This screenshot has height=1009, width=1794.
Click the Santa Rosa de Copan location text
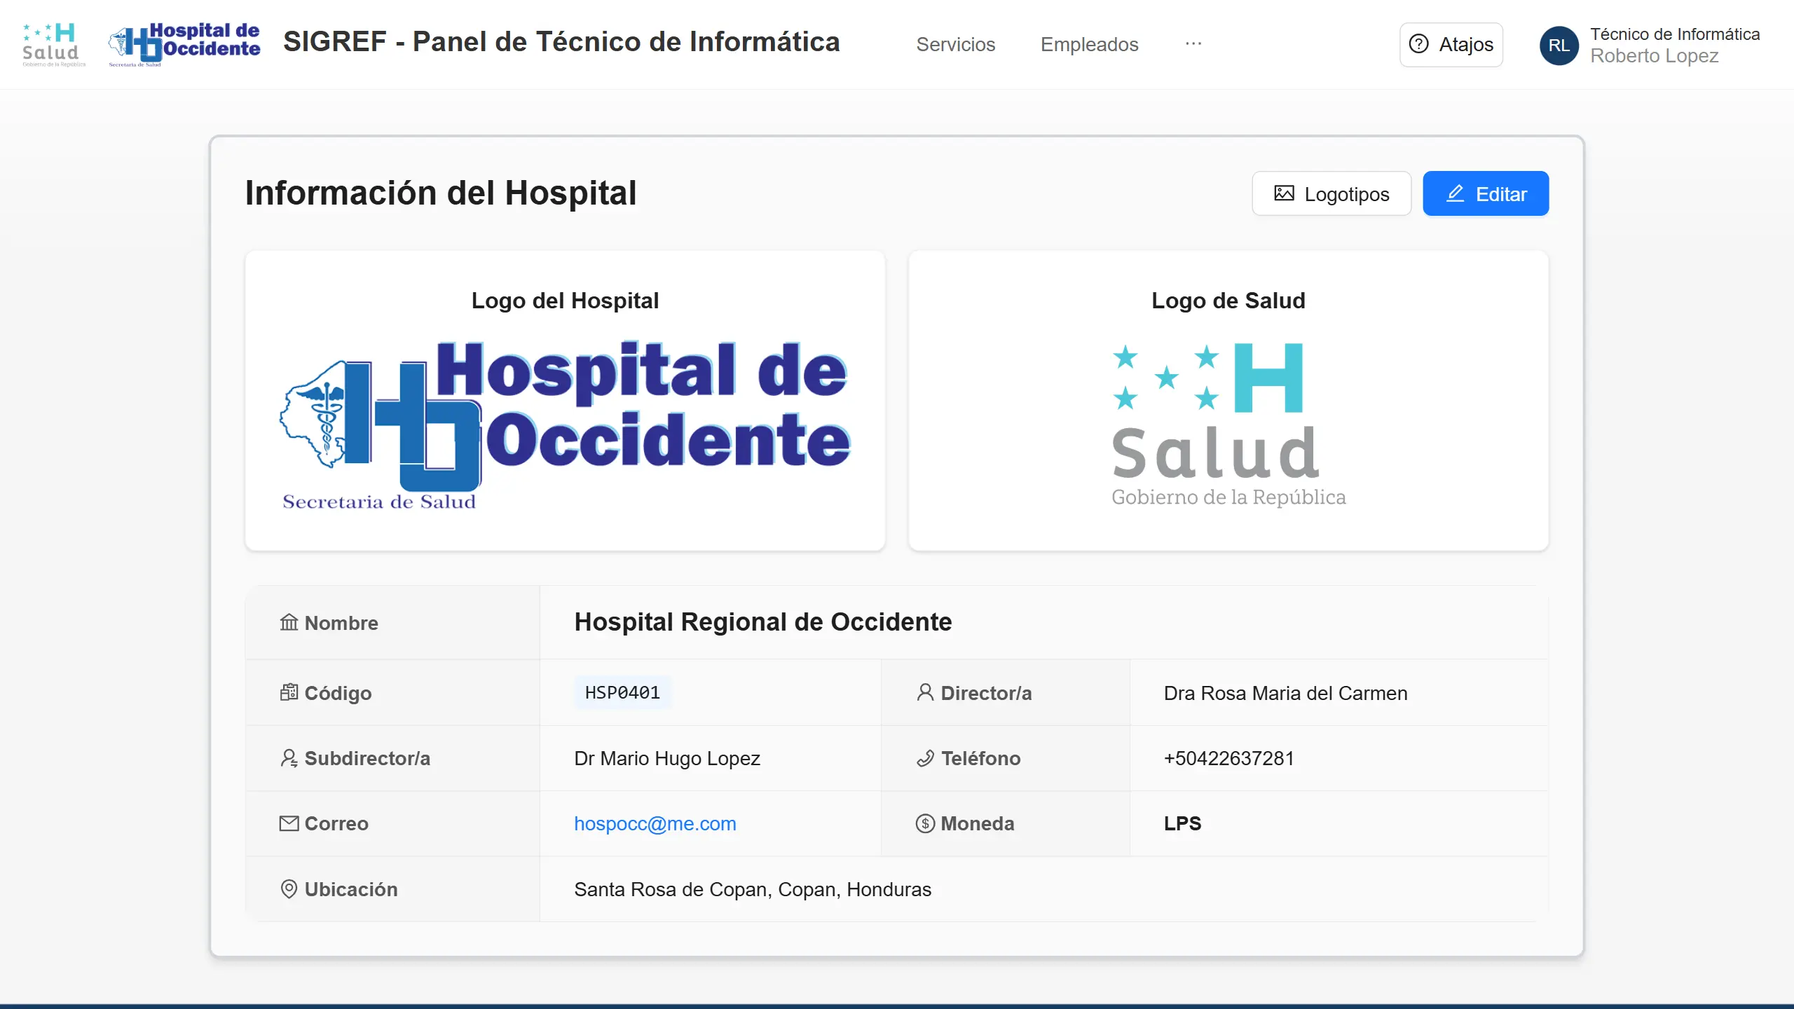coord(752,889)
